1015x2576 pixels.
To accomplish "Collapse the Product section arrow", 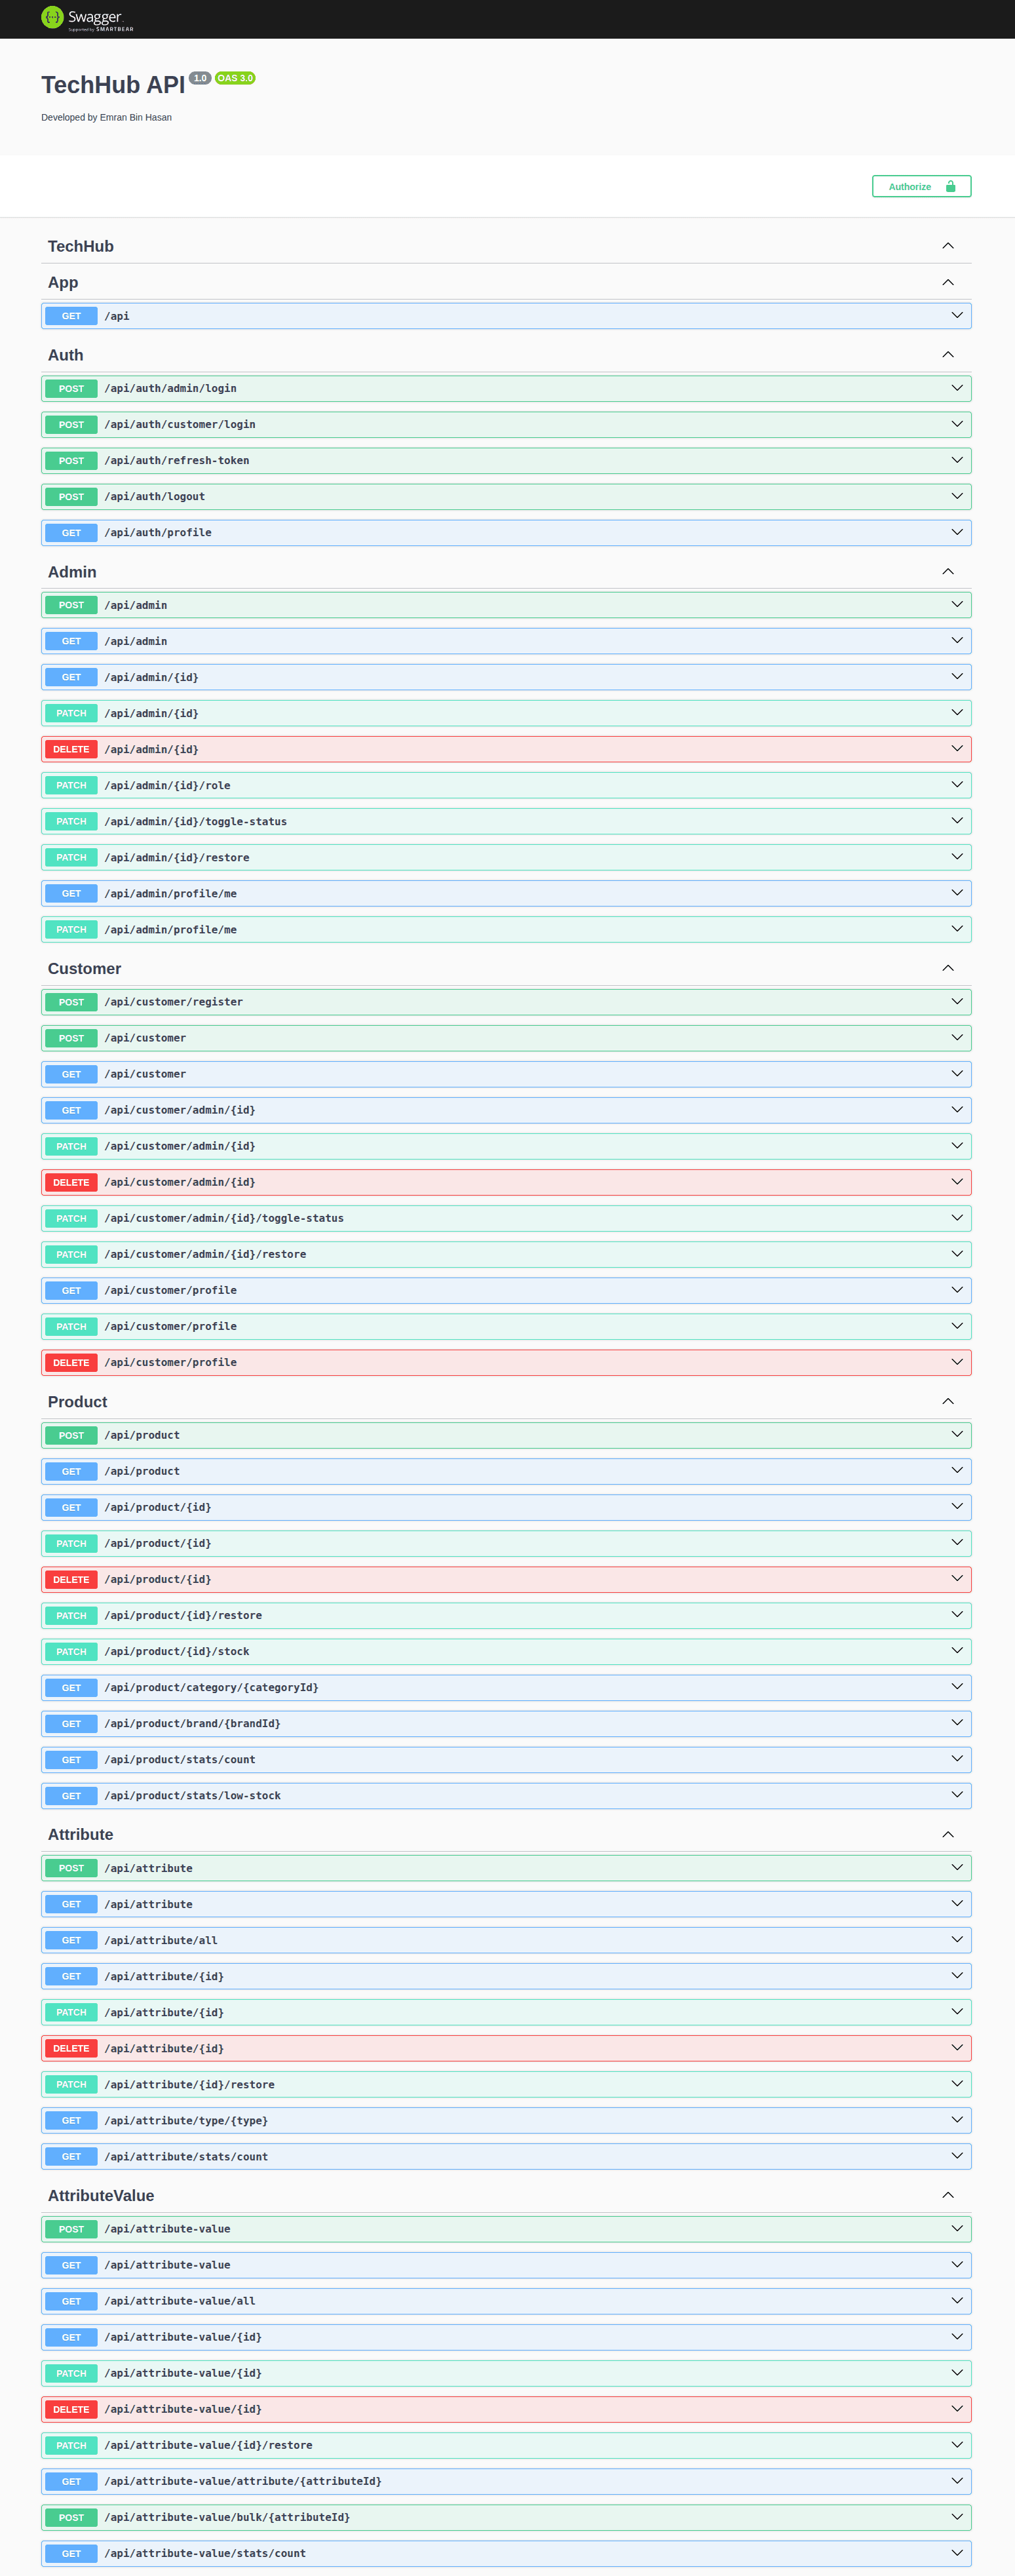I will [947, 1401].
